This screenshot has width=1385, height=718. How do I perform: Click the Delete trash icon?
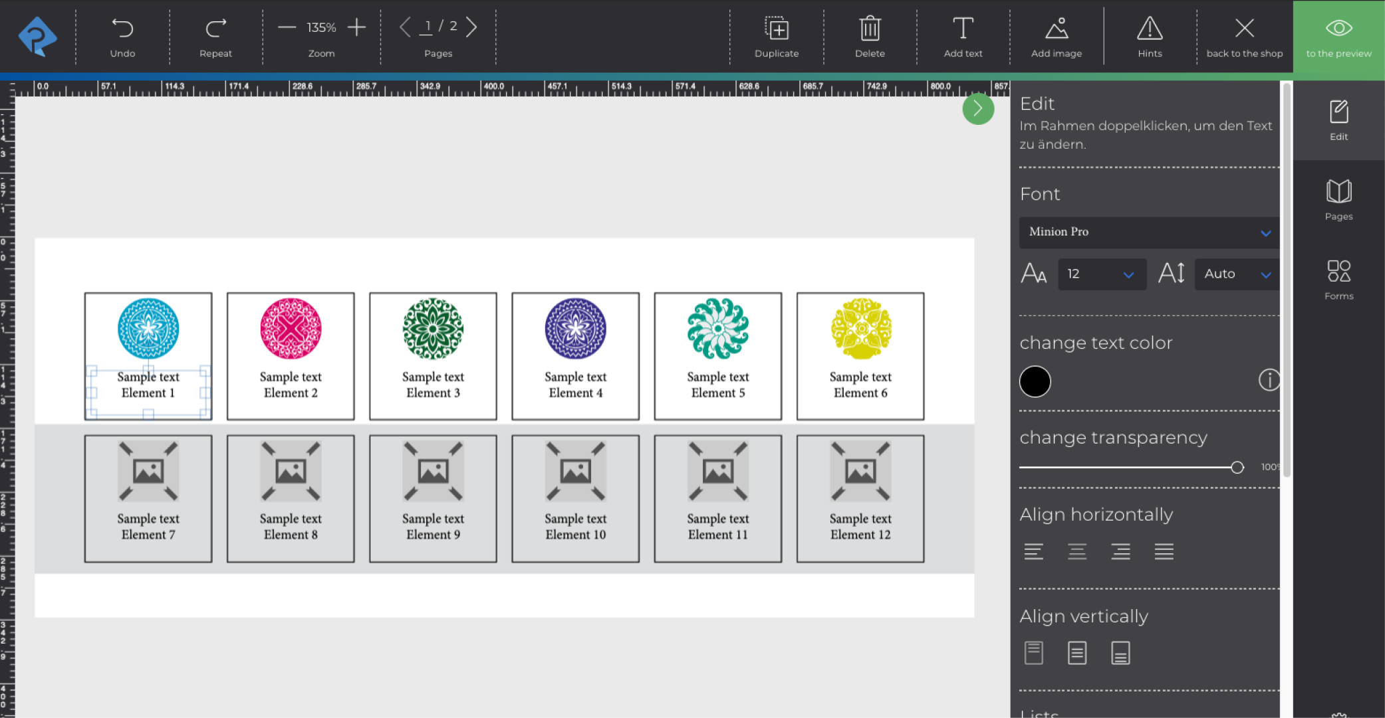point(870,29)
